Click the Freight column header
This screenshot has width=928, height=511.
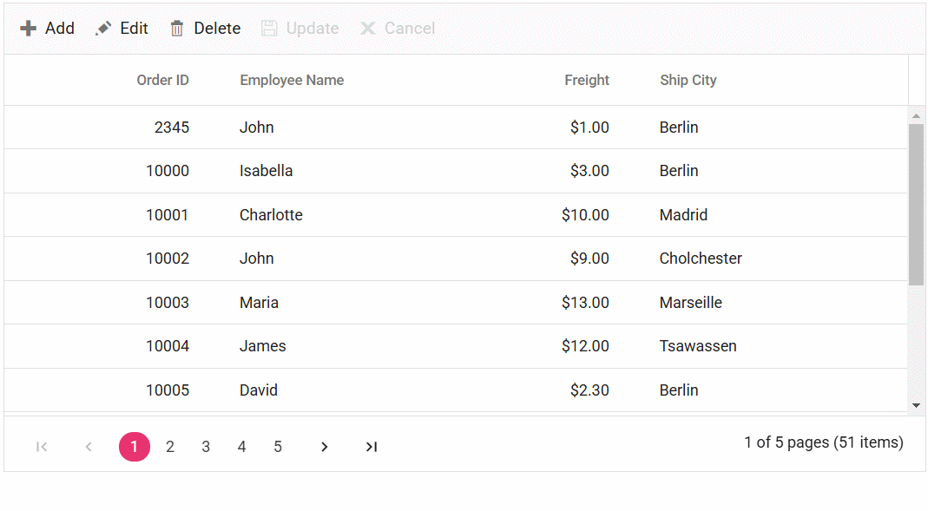tap(587, 81)
